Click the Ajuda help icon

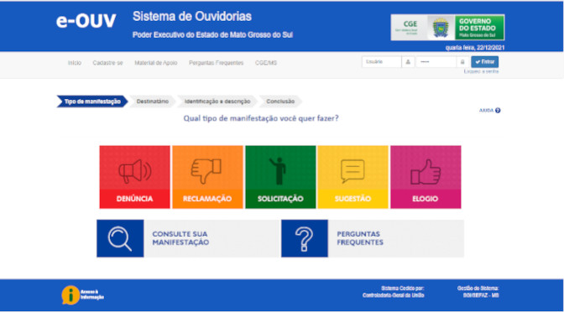tap(498, 111)
